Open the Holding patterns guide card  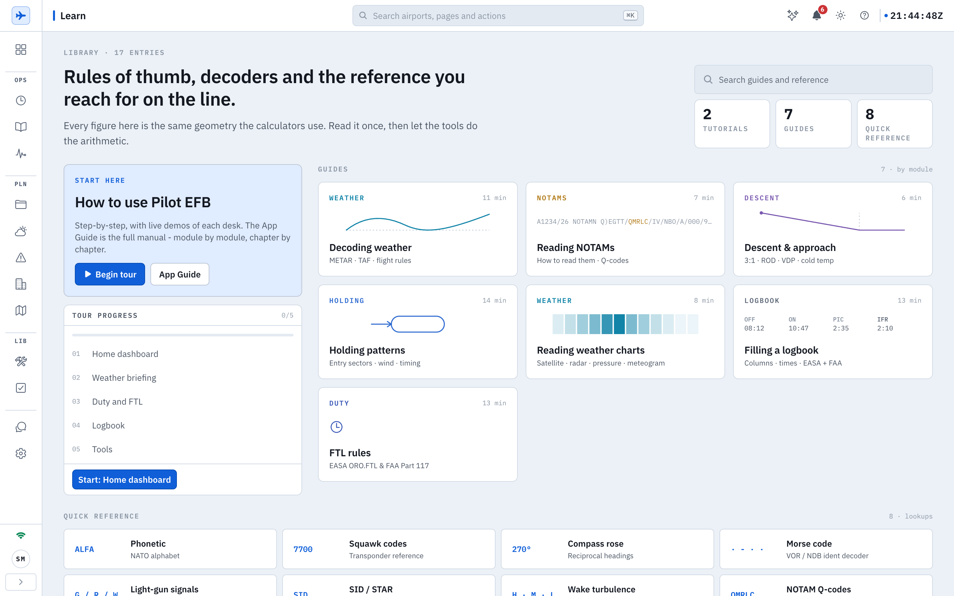point(417,332)
